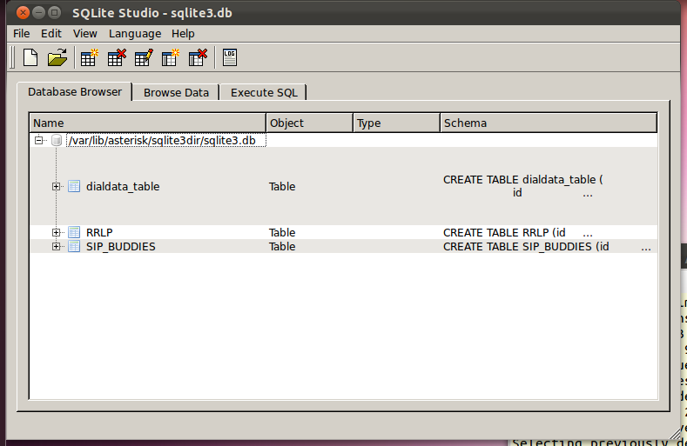This screenshot has width=687, height=446.
Task: Click the Delete Index toolbar icon
Action: click(198, 58)
